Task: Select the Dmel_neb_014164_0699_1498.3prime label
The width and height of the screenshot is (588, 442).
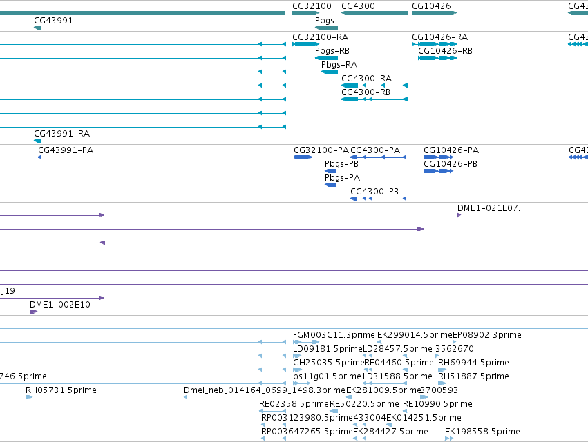Action: click(265, 390)
